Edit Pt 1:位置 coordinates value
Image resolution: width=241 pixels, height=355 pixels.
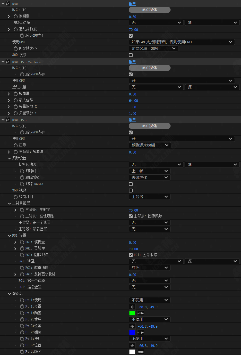pos(148,307)
